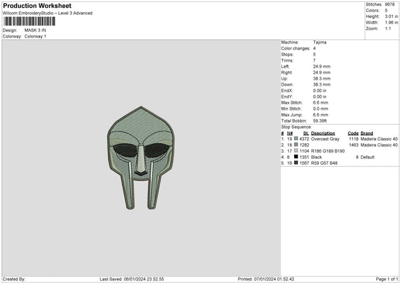Click the width value '1.96 in'
The image size is (401, 284).
pyautogui.click(x=391, y=23)
